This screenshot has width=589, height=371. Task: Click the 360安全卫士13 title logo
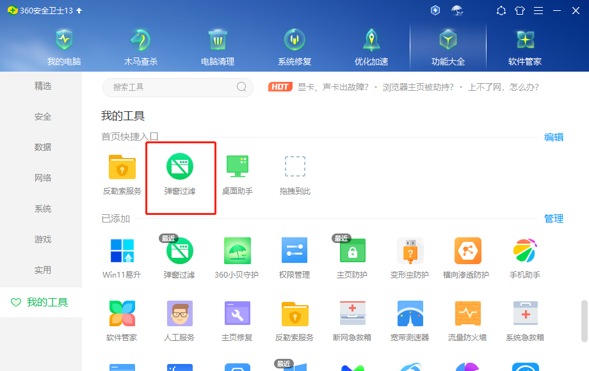[40, 10]
